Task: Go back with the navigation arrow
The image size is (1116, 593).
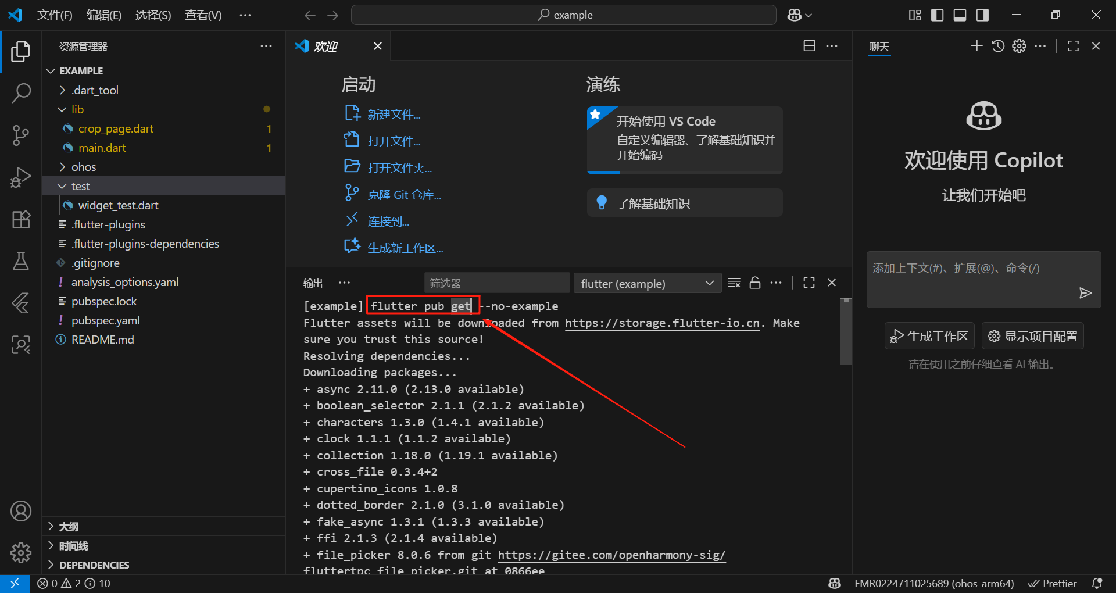Action: 310,15
